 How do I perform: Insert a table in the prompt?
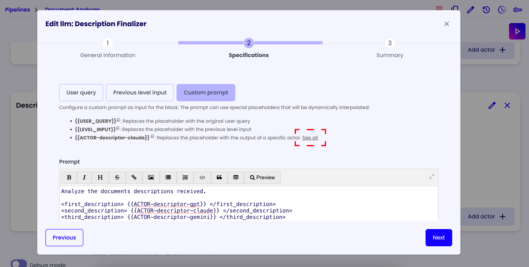236,177
